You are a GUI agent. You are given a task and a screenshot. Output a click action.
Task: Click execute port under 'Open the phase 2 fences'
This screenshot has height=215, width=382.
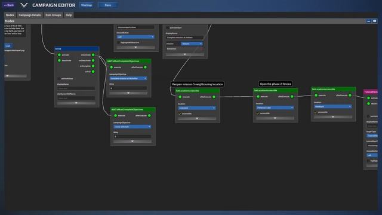point(258,97)
